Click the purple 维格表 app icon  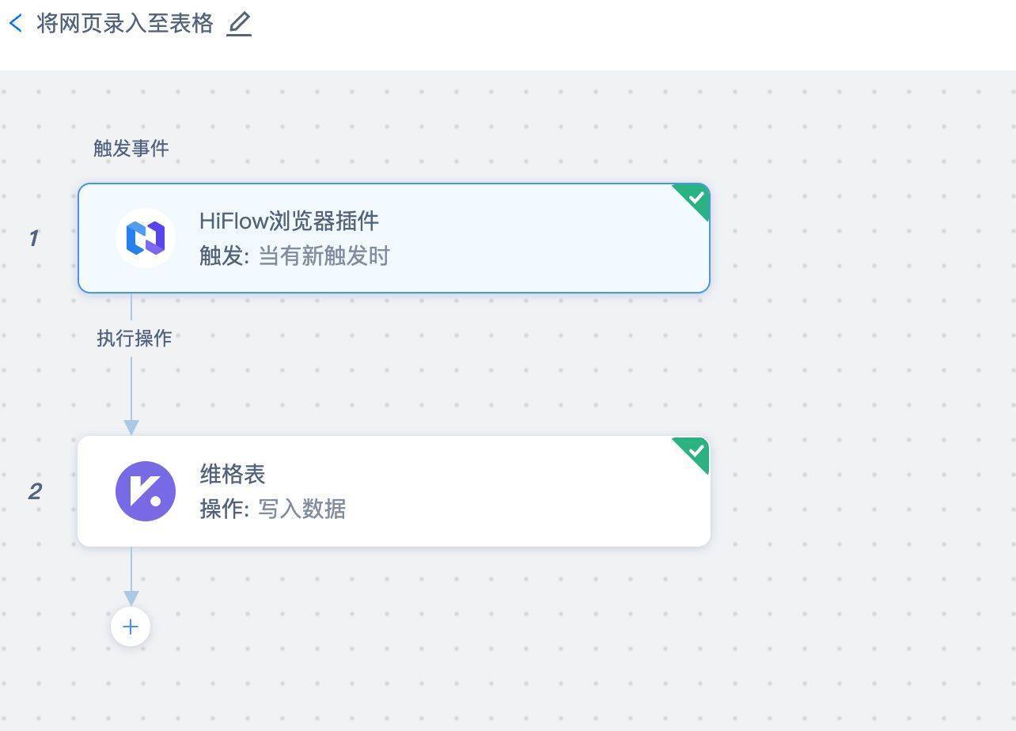coord(146,491)
